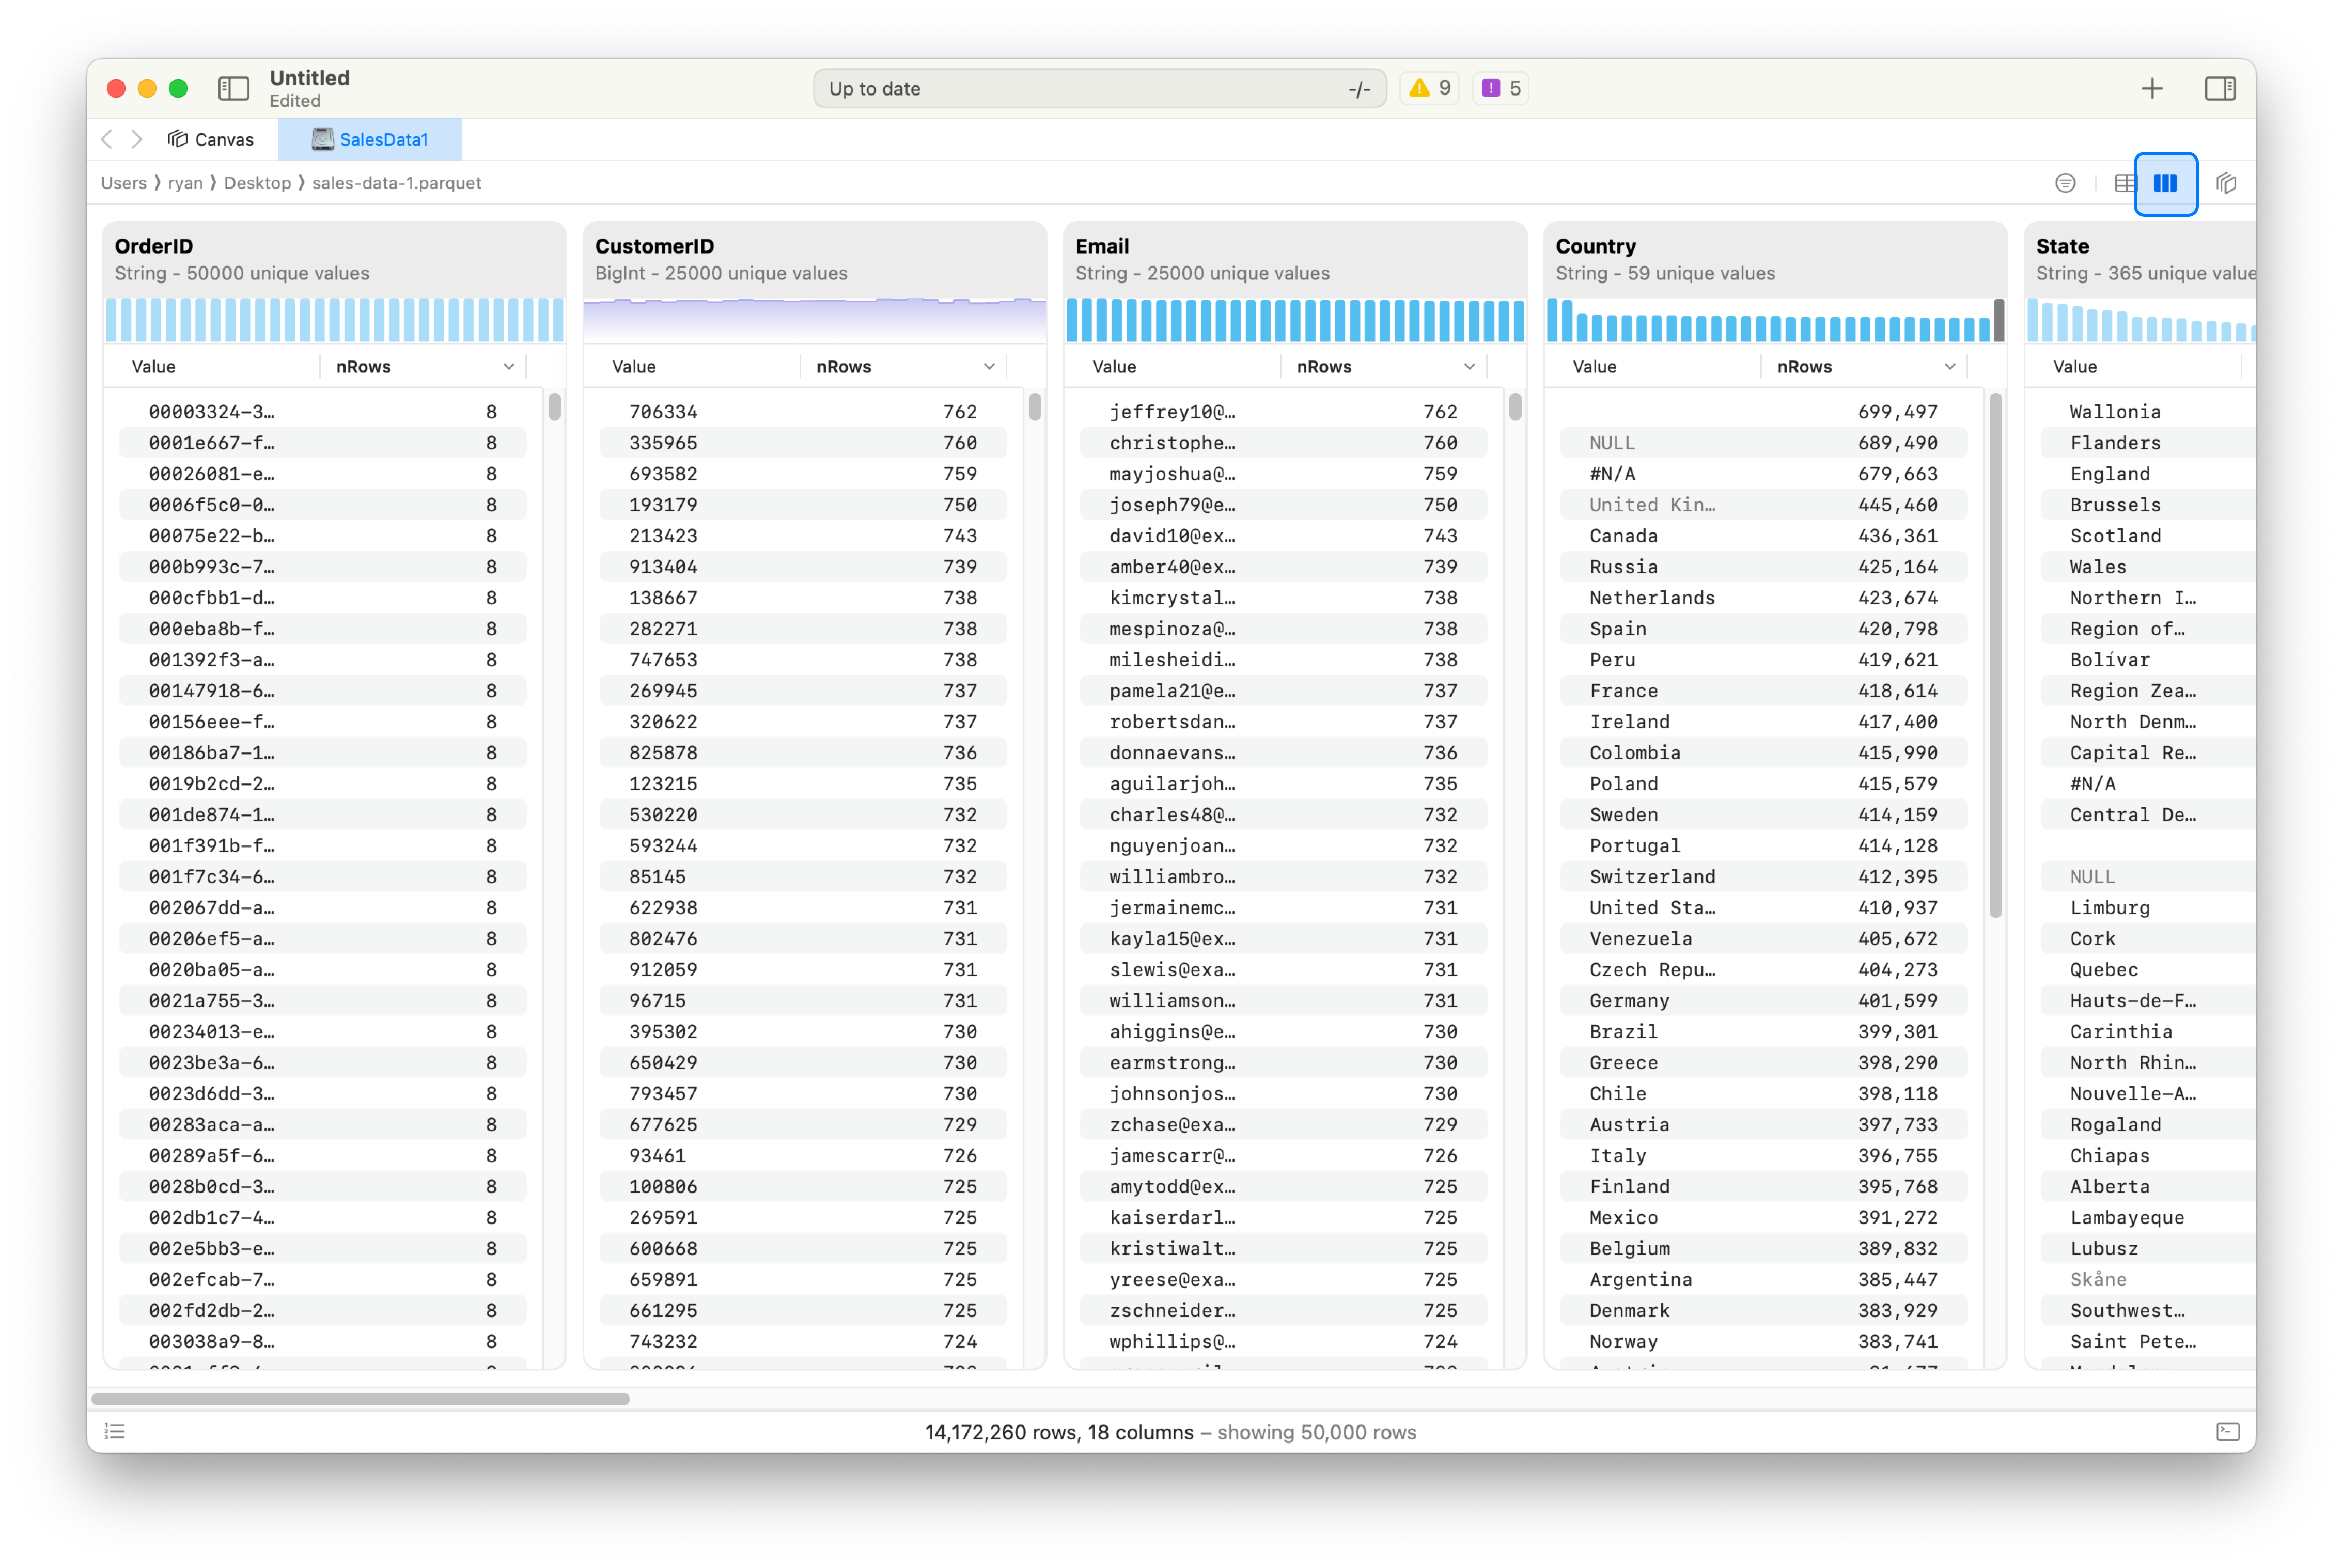Image resolution: width=2343 pixels, height=1568 pixels.
Task: Click the State histogram chart
Action: (x=2140, y=320)
